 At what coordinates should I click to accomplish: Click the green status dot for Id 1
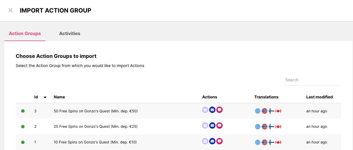coord(23,142)
